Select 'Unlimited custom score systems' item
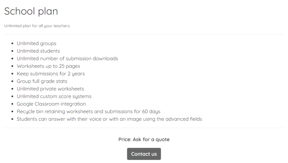This screenshot has width=288, height=163. [x=54, y=96]
